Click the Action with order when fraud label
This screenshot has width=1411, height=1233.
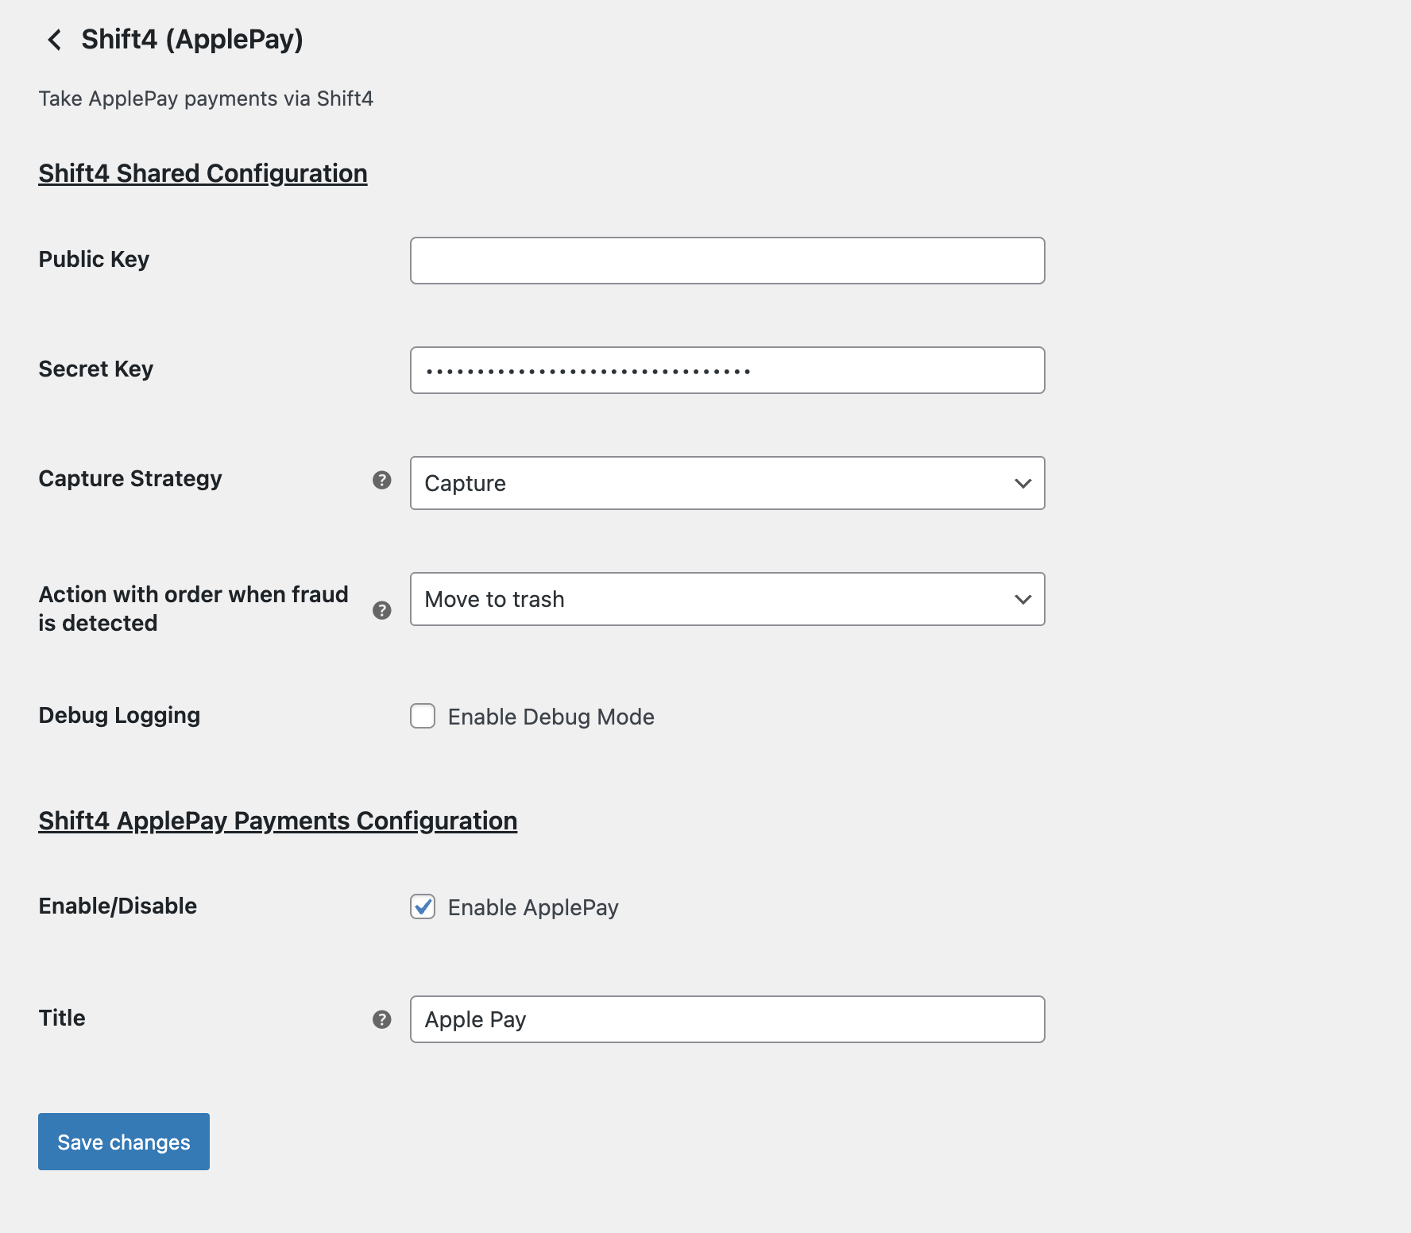(193, 609)
